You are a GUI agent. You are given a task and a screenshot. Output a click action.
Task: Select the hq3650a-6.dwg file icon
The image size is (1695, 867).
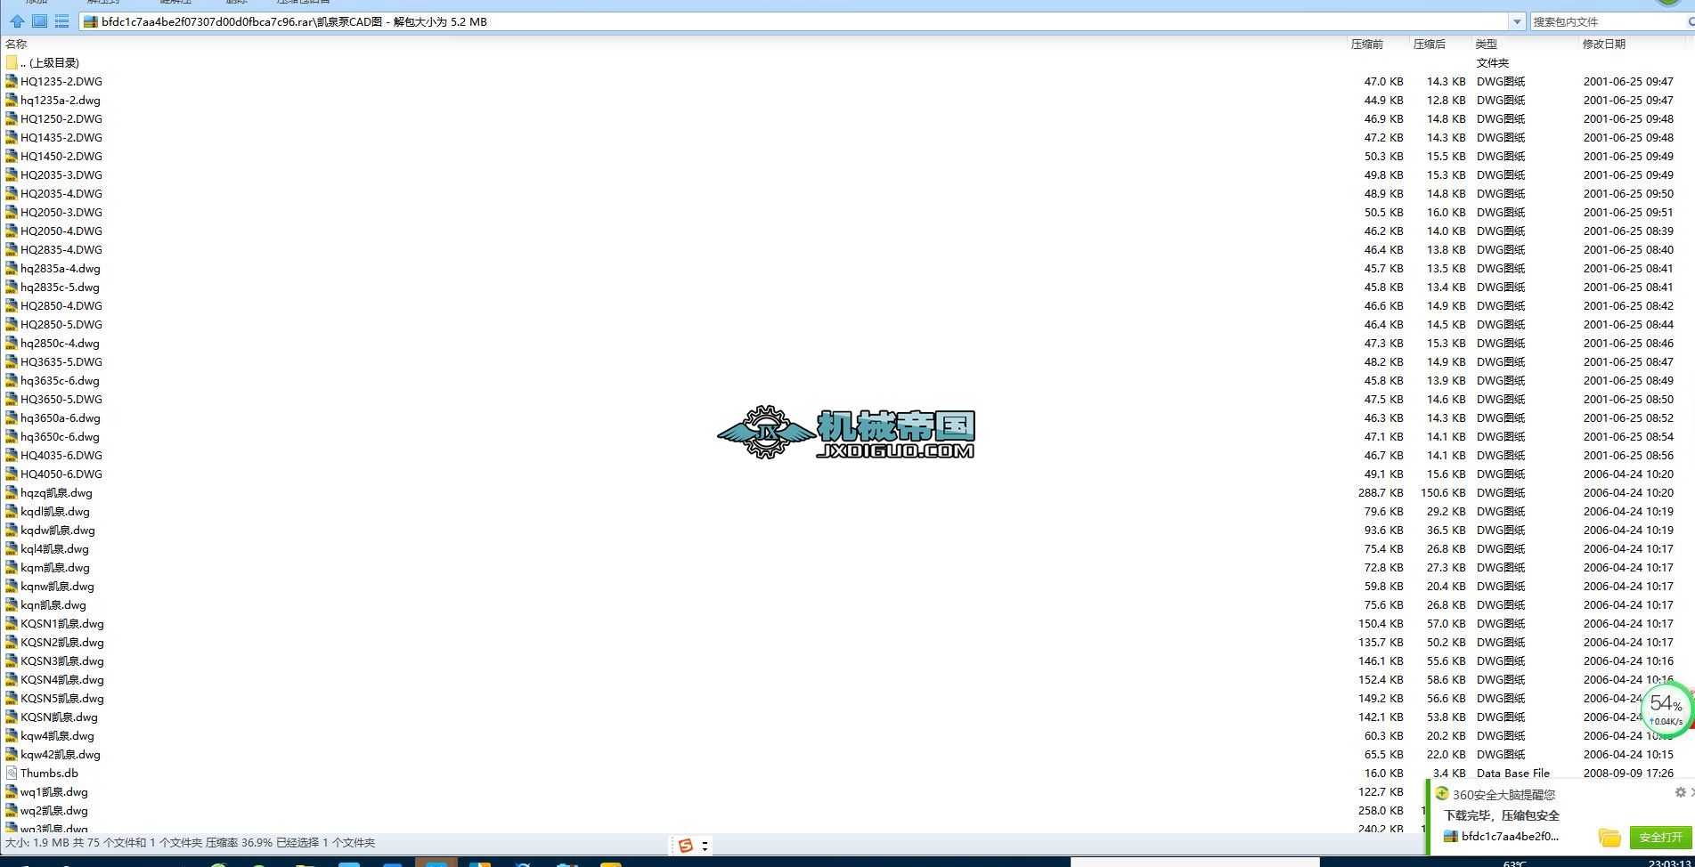(12, 417)
